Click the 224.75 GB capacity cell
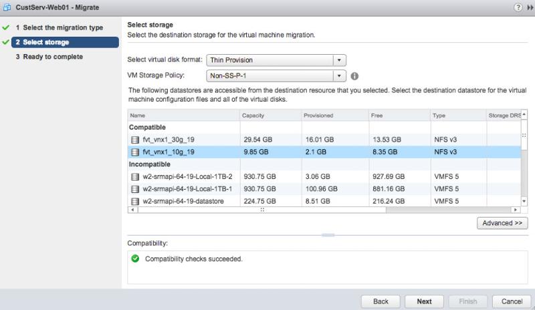535x310 pixels. point(259,201)
